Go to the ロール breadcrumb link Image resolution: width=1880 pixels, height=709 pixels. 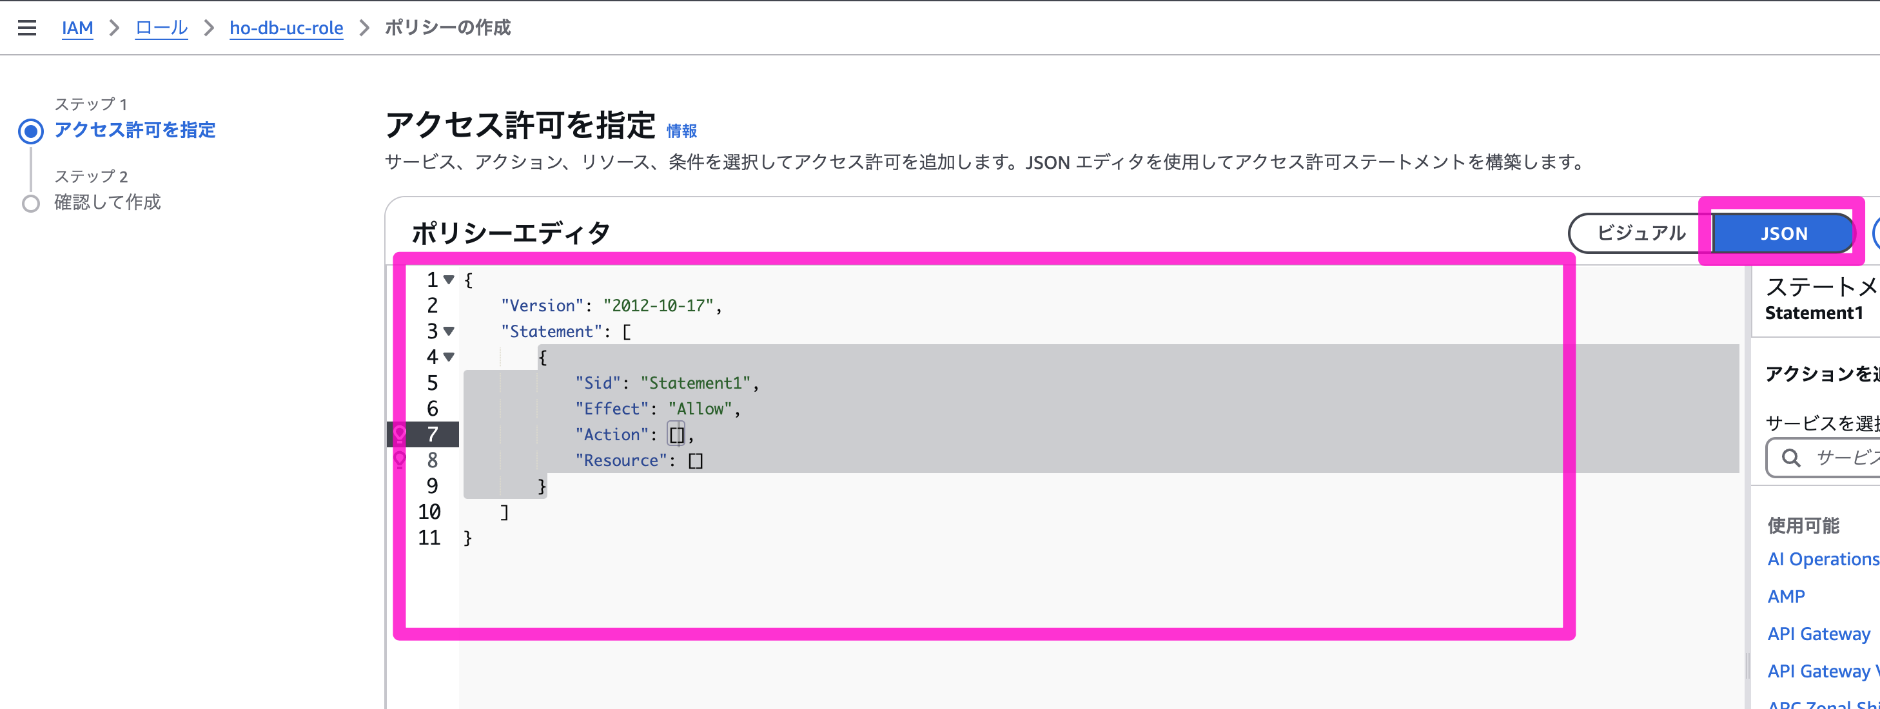[x=161, y=28]
